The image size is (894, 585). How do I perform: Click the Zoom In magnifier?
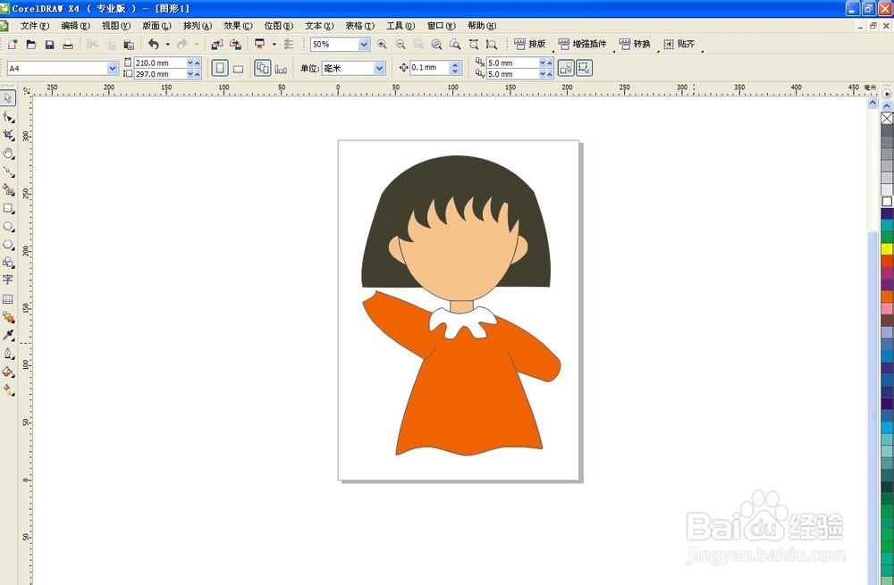coord(382,44)
